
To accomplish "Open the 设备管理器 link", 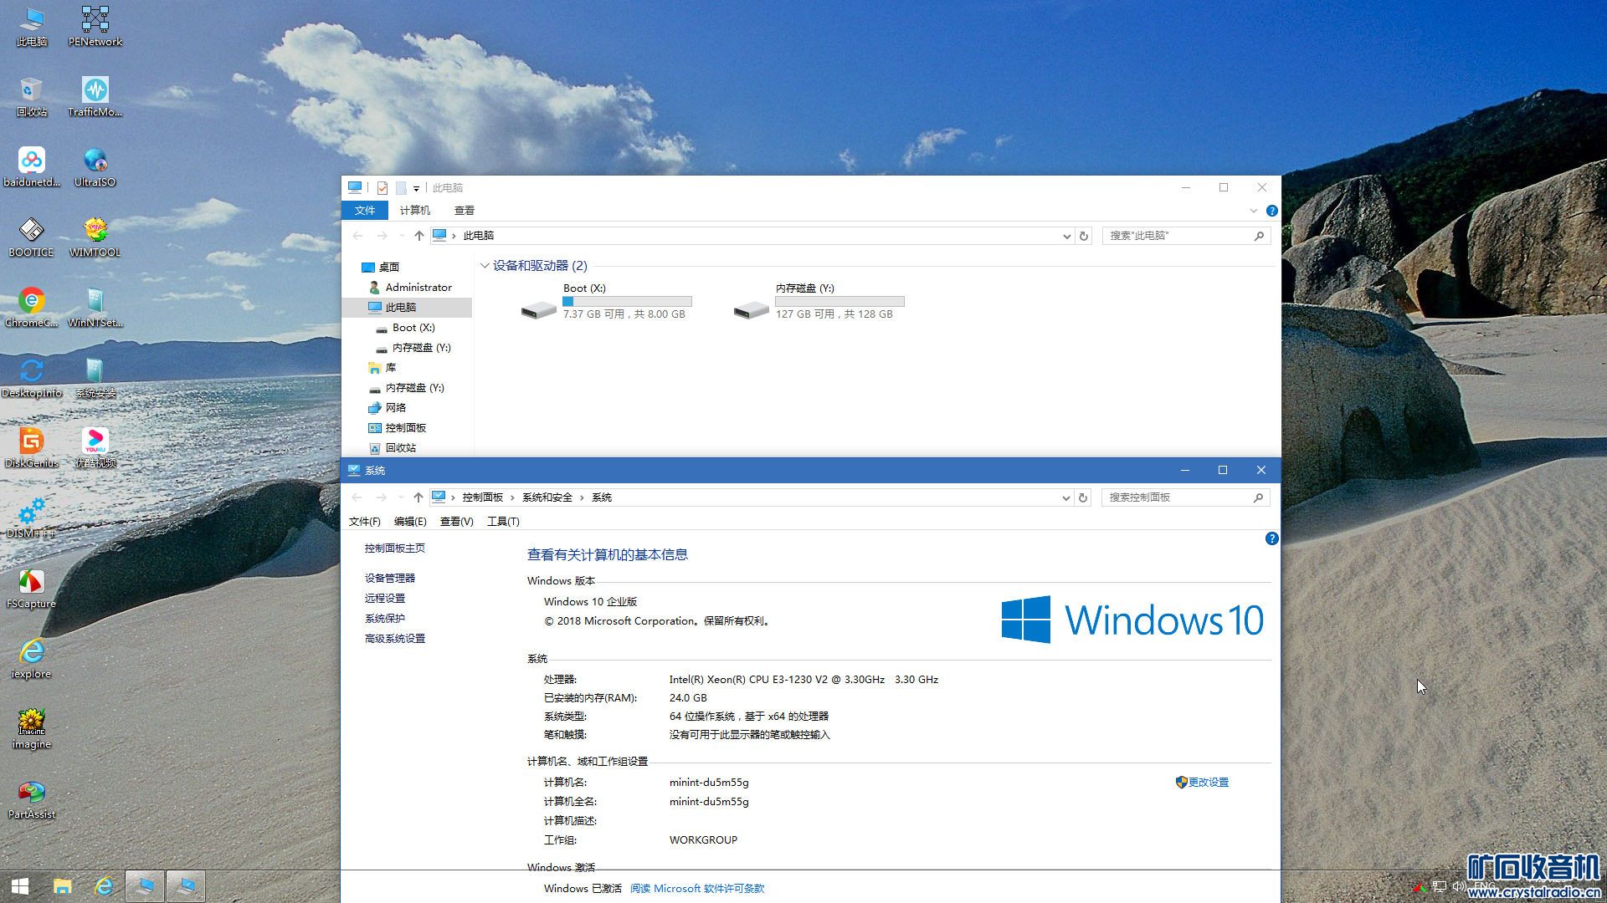I will coord(390,579).
